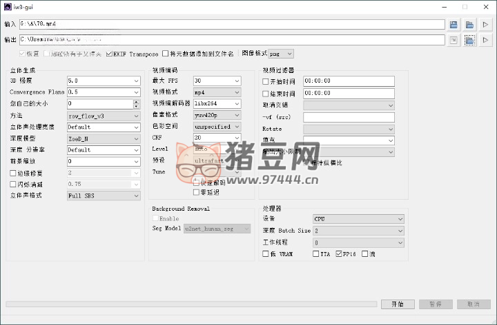Click the input file browse icon

click(x=454, y=25)
